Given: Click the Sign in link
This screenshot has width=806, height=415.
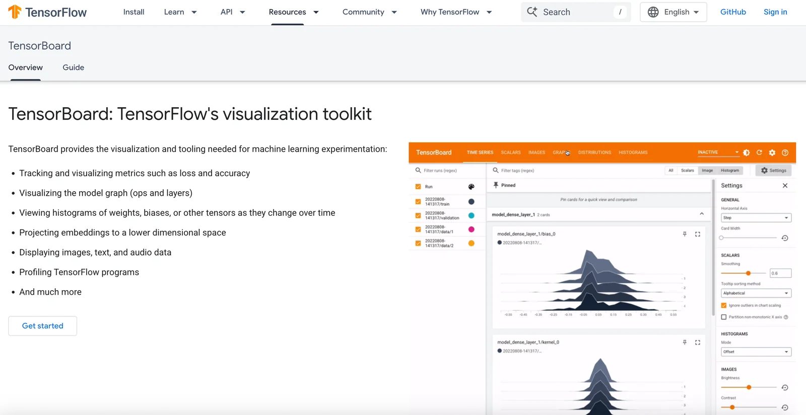Looking at the screenshot, I should click(775, 12).
